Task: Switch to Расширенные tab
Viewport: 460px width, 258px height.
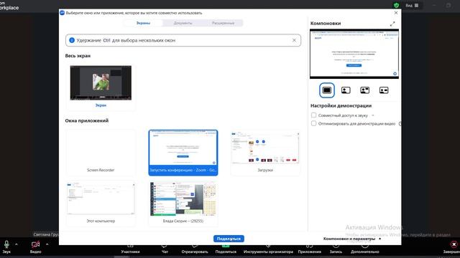Action: pyautogui.click(x=223, y=23)
